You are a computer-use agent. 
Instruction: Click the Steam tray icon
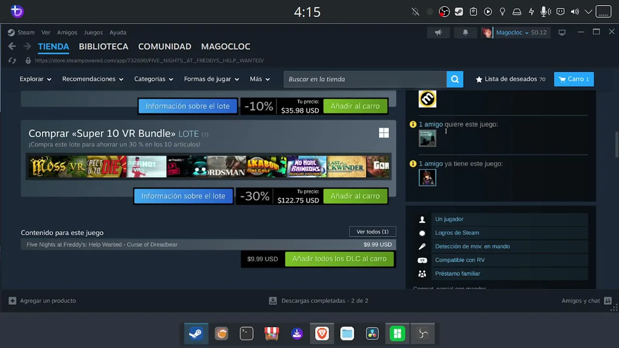pos(459,12)
